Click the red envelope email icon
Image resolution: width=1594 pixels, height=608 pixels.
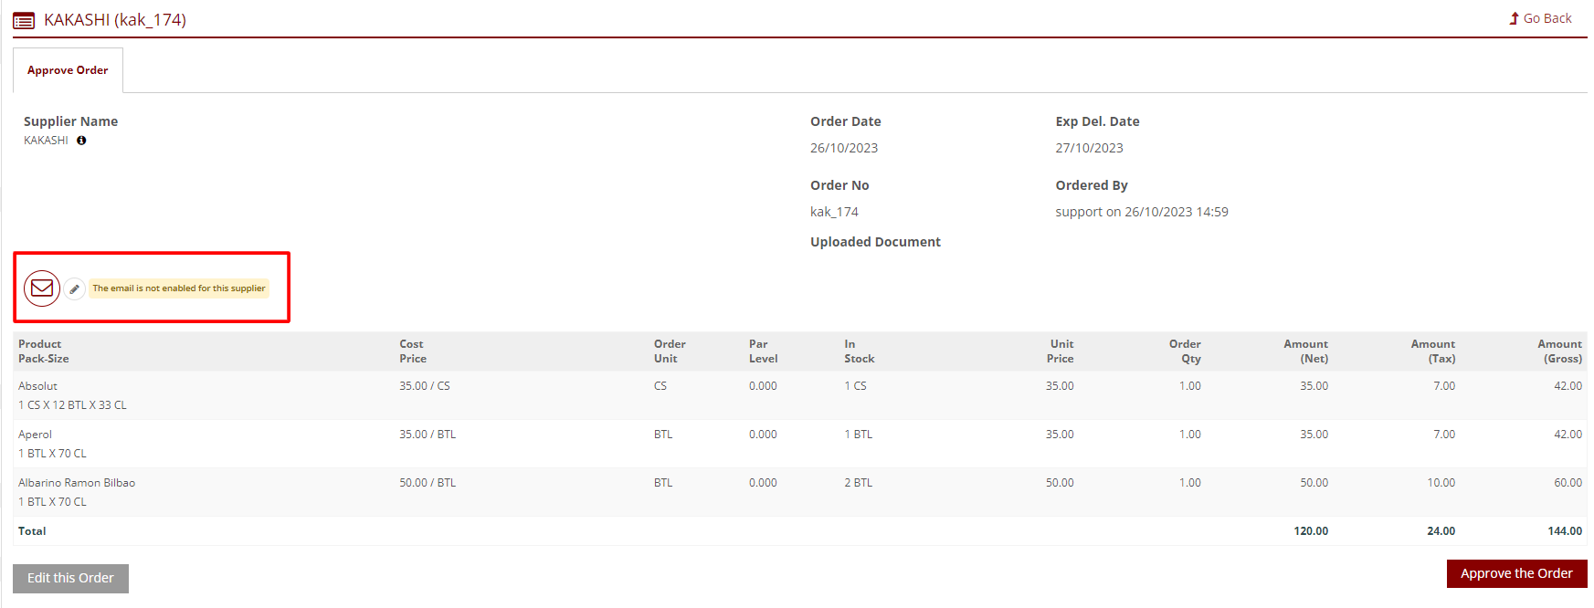click(x=42, y=288)
